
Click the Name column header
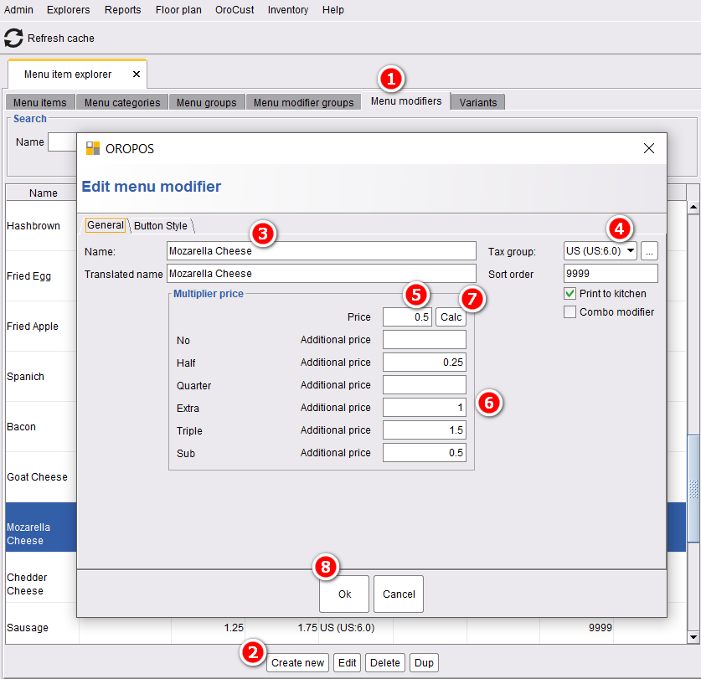43,193
